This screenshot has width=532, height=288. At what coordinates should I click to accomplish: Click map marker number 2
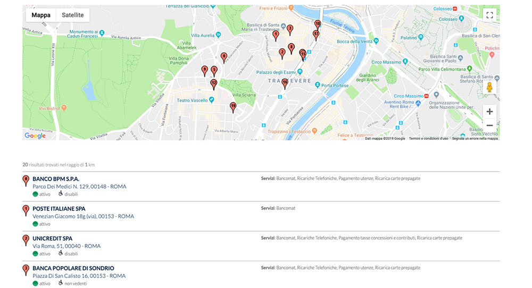click(282, 54)
